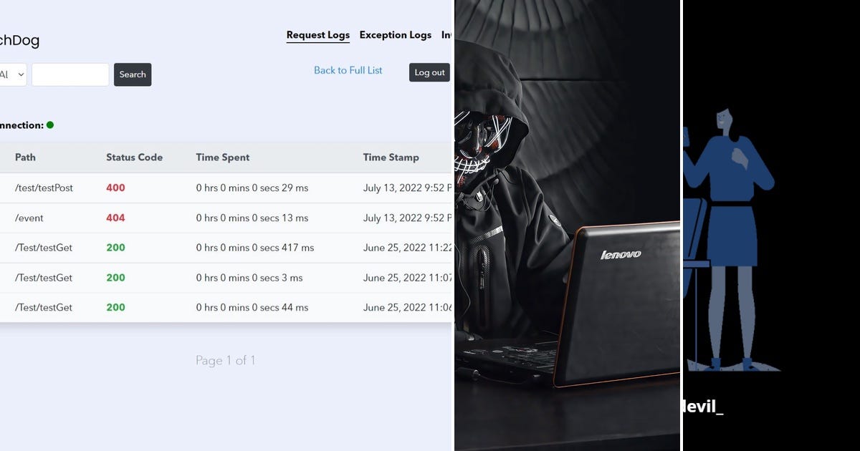Open the filter dropdown beside the search box
Screen dimensions: 860x451
pos(13,74)
